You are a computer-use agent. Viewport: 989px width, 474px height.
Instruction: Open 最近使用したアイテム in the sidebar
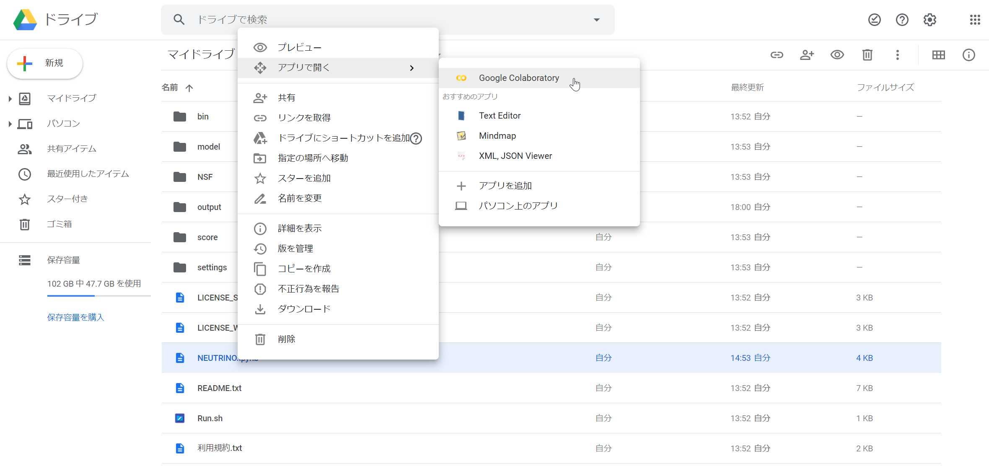88,174
